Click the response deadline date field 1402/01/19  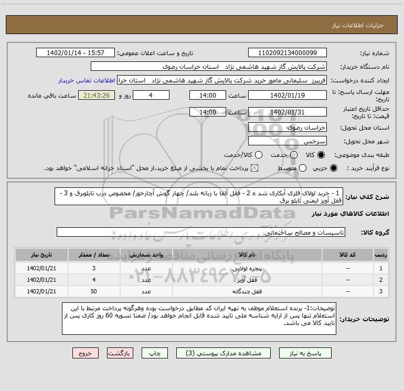tap(287, 96)
